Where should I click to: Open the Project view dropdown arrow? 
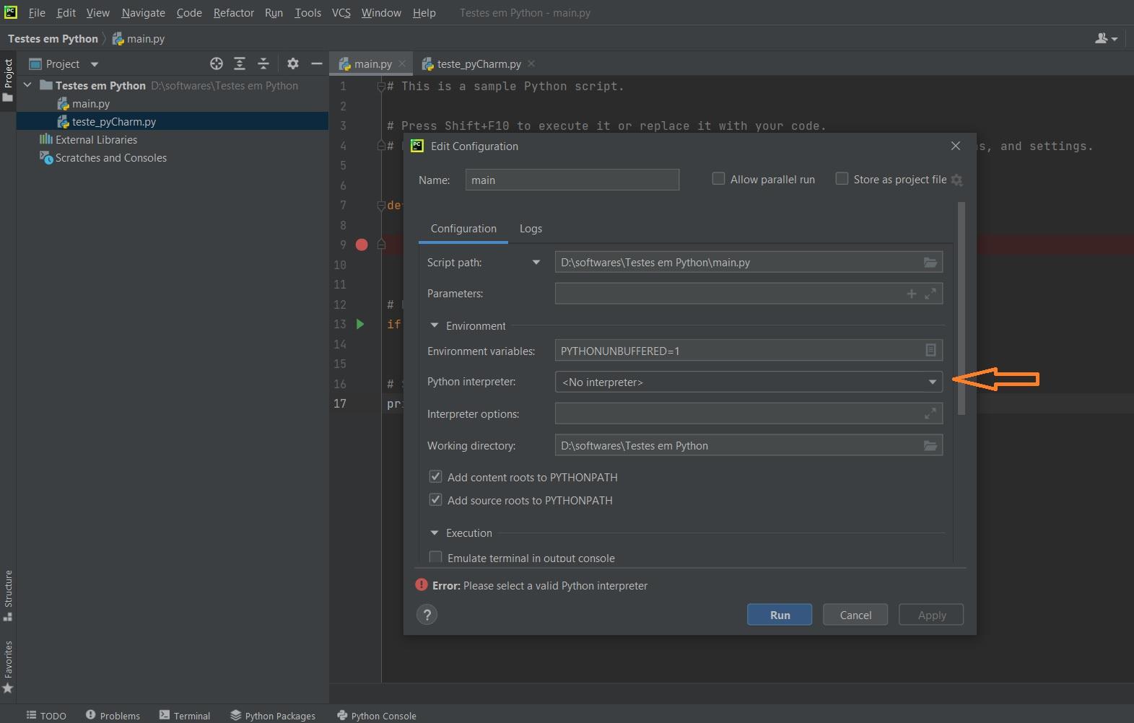click(x=94, y=64)
